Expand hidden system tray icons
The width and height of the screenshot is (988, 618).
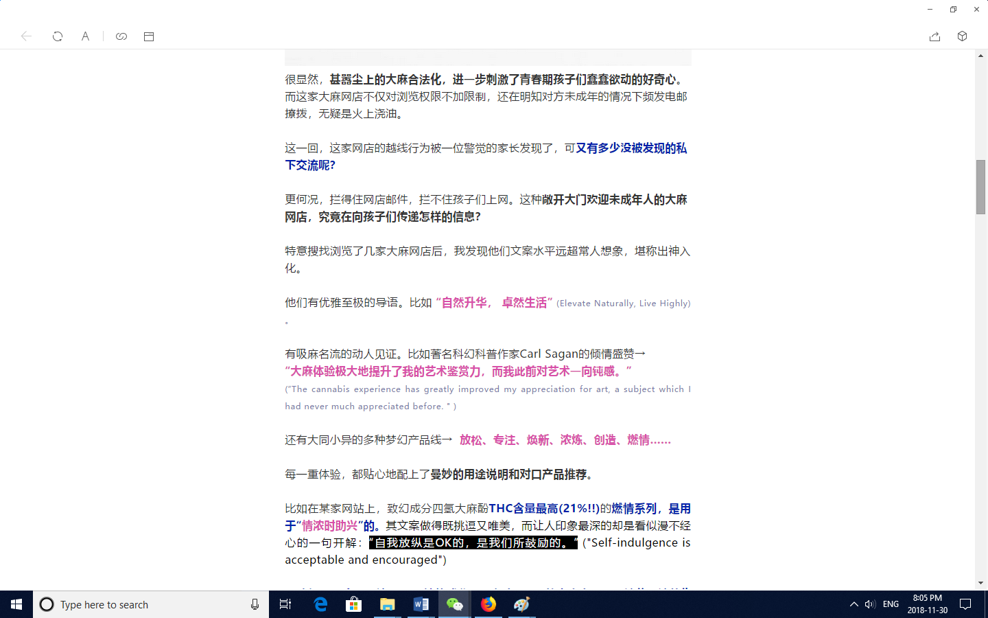tap(854, 604)
